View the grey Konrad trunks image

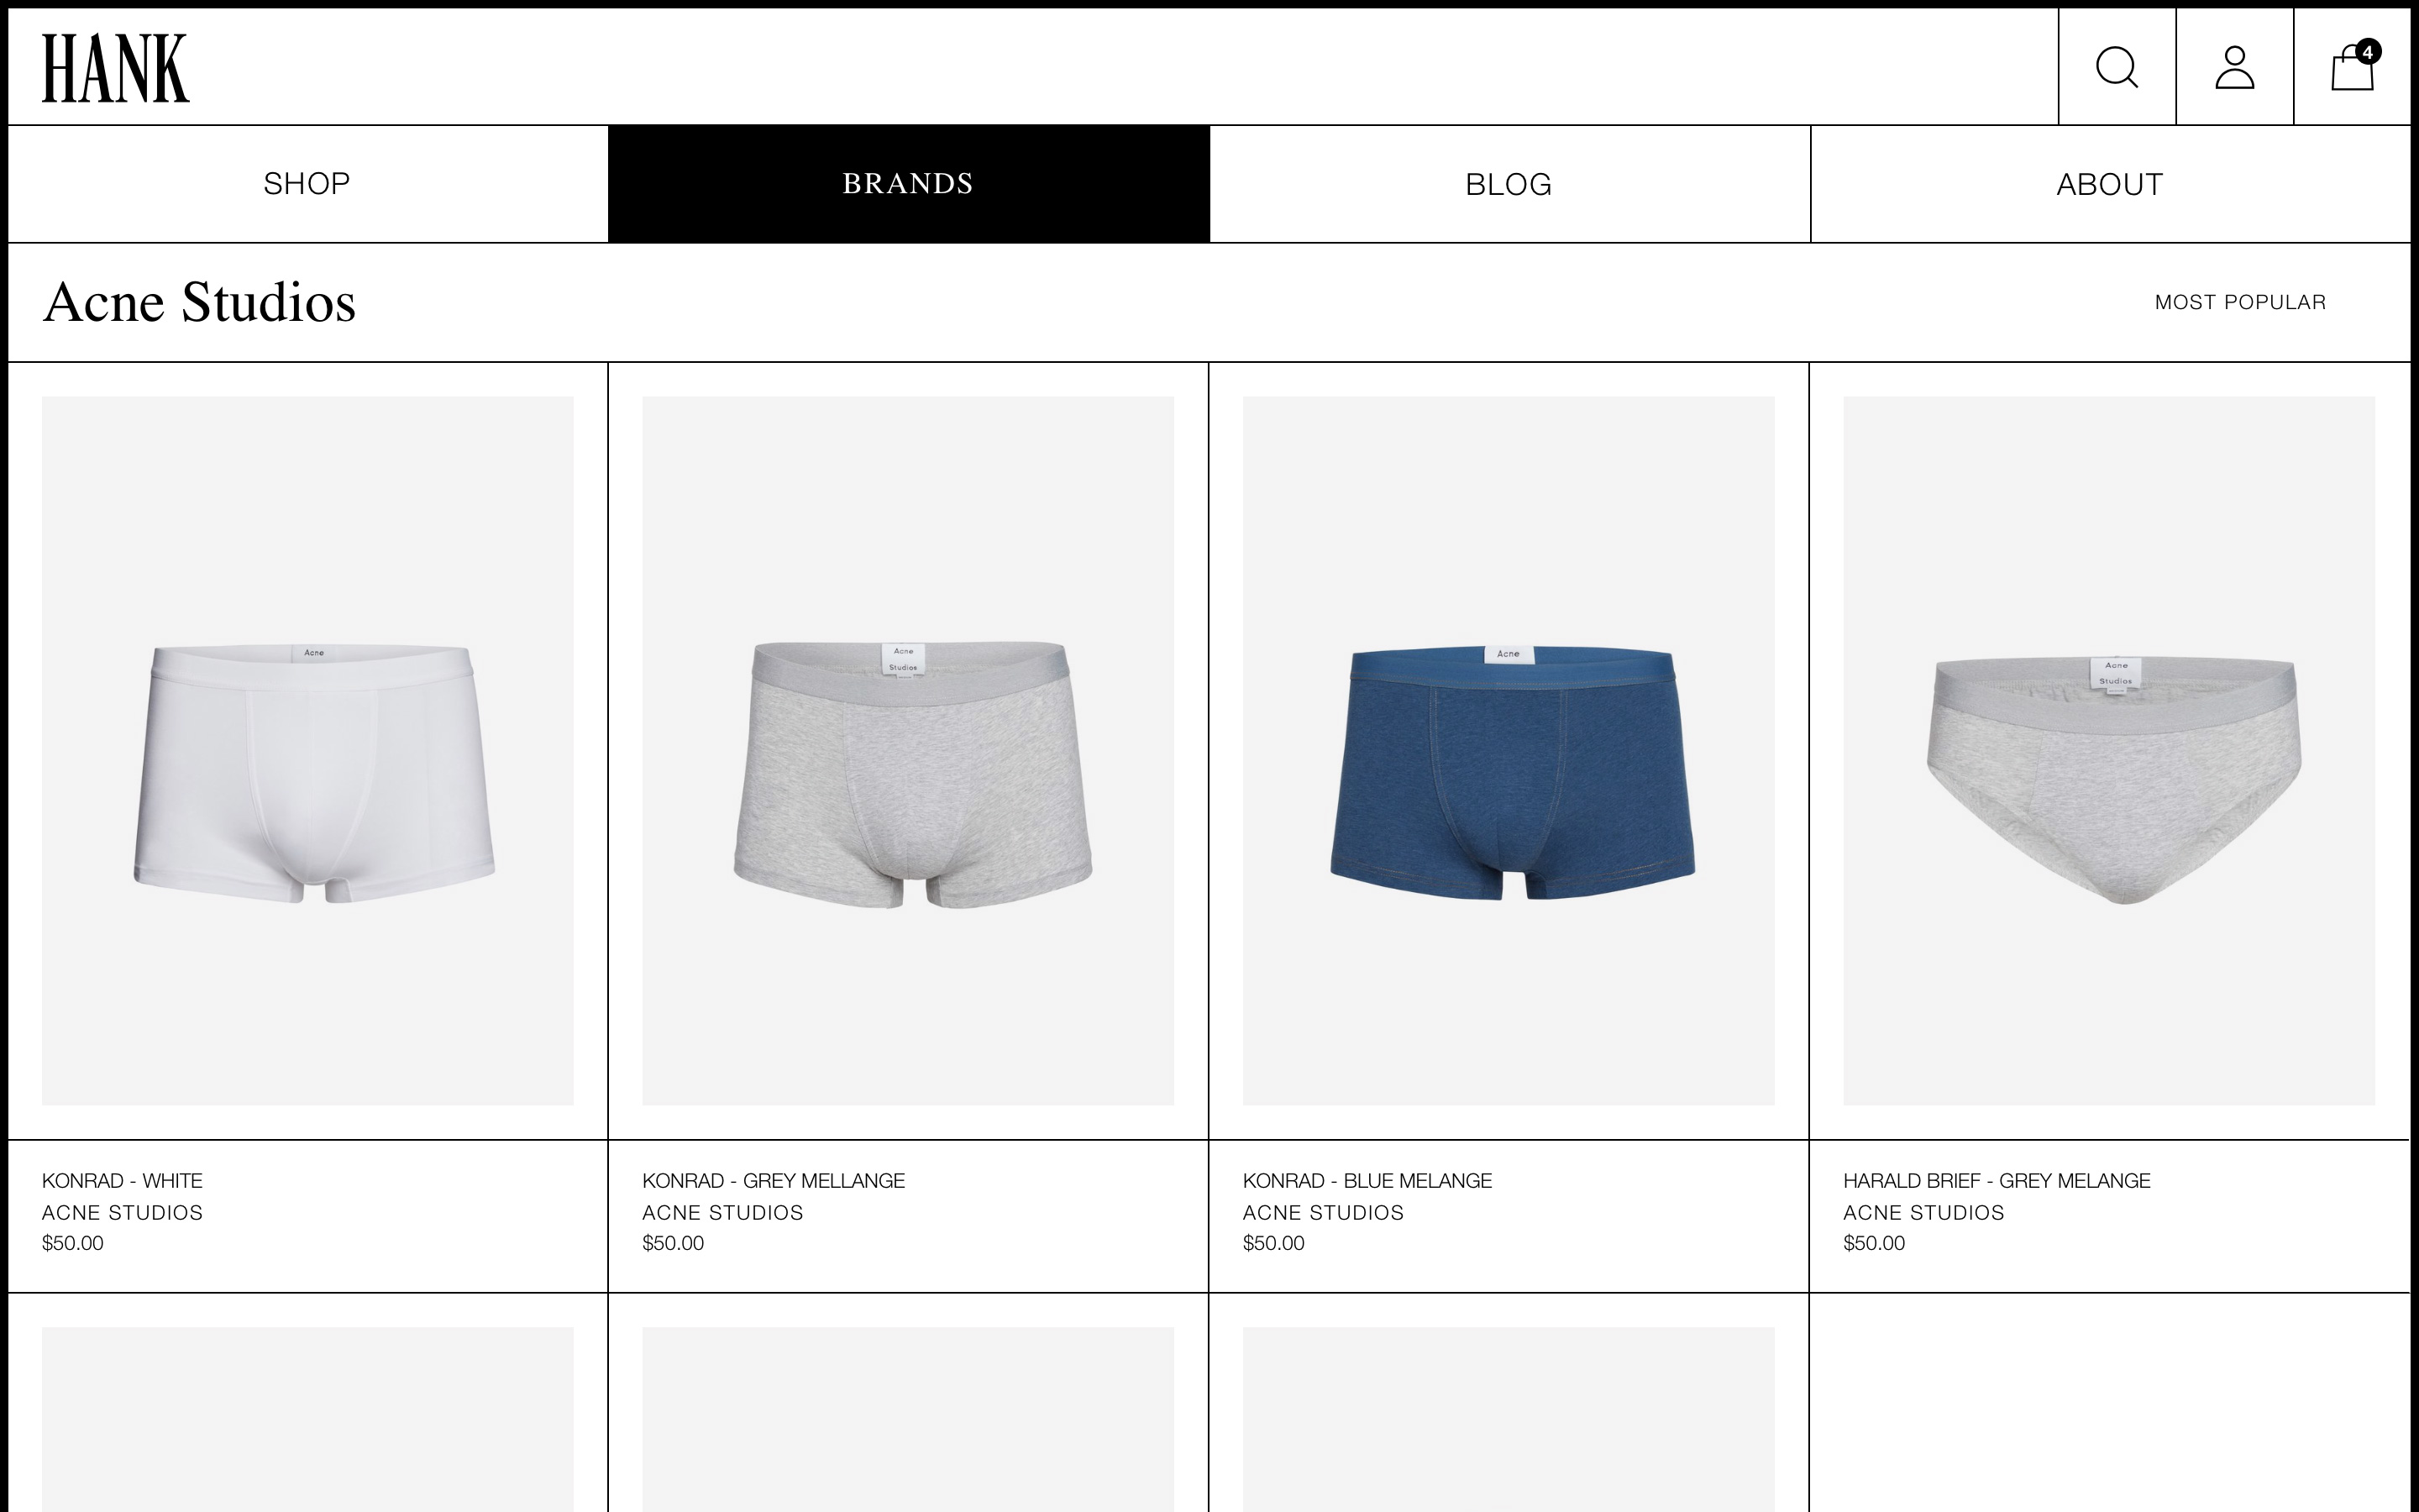(x=908, y=751)
